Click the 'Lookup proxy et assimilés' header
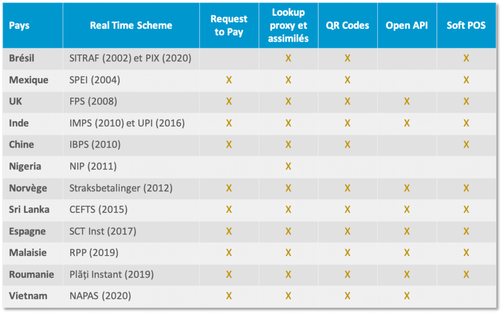Image resolution: width=503 pixels, height=314 pixels. point(288,26)
